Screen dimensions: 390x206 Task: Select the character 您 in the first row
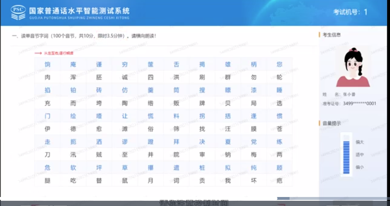pyautogui.click(x=279, y=64)
